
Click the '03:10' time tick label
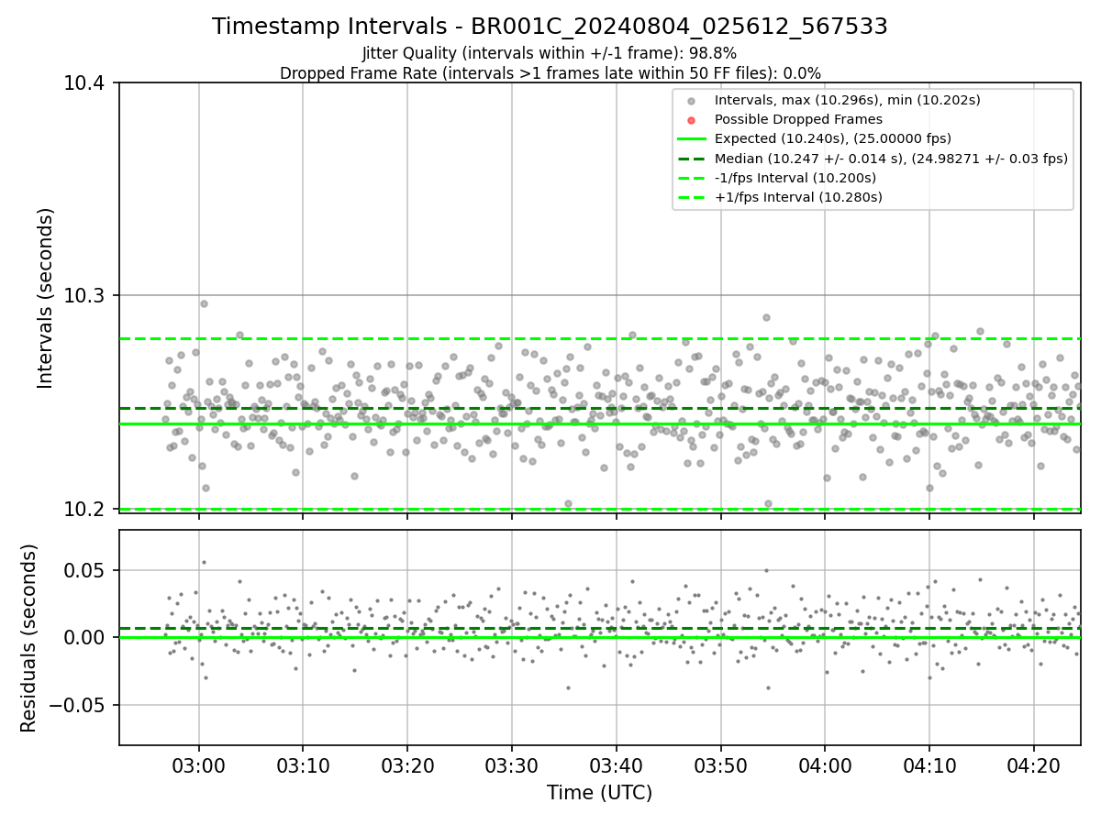pos(303,764)
